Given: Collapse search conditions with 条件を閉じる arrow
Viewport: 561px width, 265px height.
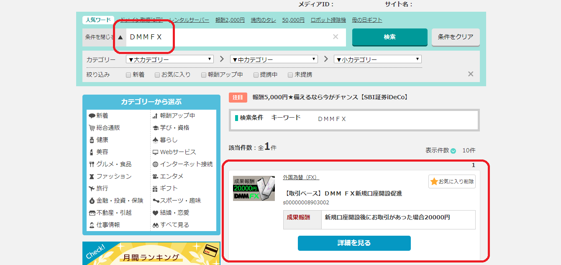Looking at the screenshot, I should point(120,37).
